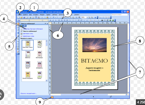Open the Параметры: Быстрая публикация link
145x105 pixels.
click(x=33, y=29)
